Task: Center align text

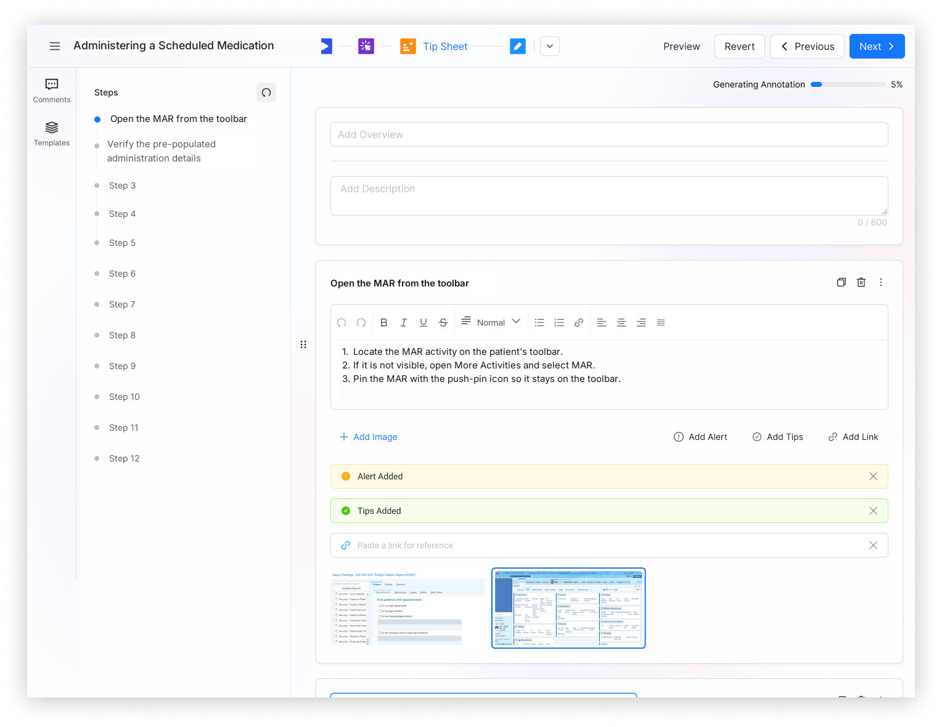Action: point(621,322)
